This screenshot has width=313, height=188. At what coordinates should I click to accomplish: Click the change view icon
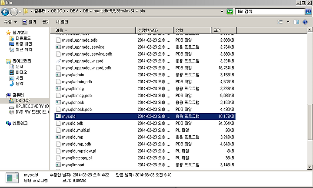click(x=280, y=22)
